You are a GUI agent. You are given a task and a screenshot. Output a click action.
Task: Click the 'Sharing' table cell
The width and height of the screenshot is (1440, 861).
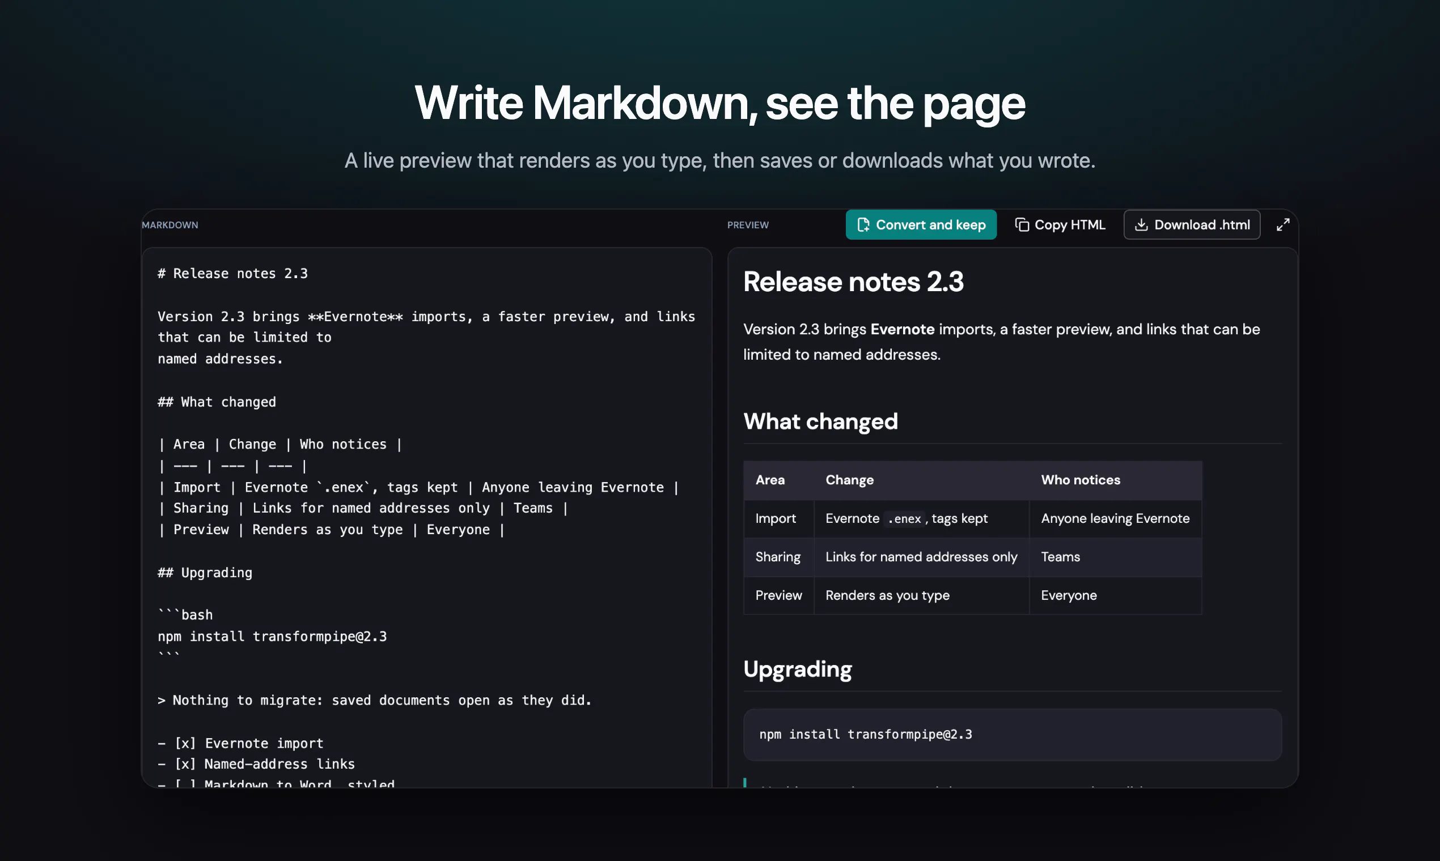coord(778,557)
